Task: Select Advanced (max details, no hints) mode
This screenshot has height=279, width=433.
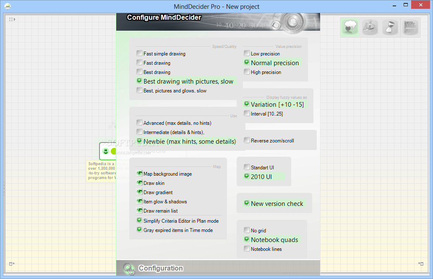Action: pyautogui.click(x=174, y=123)
